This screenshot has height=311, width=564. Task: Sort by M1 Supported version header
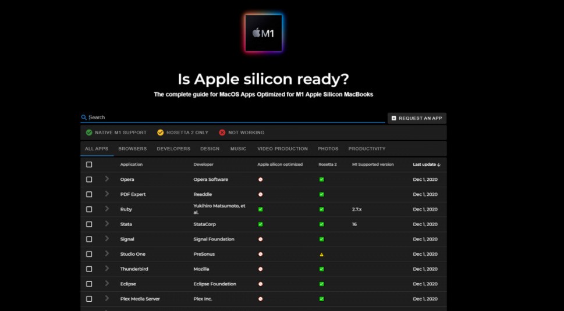click(373, 165)
